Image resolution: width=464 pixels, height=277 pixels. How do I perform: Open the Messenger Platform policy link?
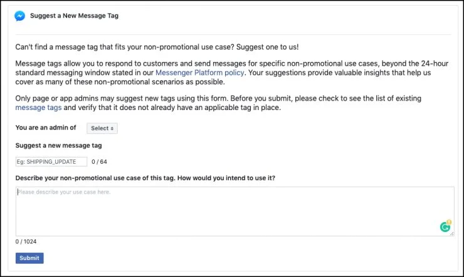coord(199,72)
